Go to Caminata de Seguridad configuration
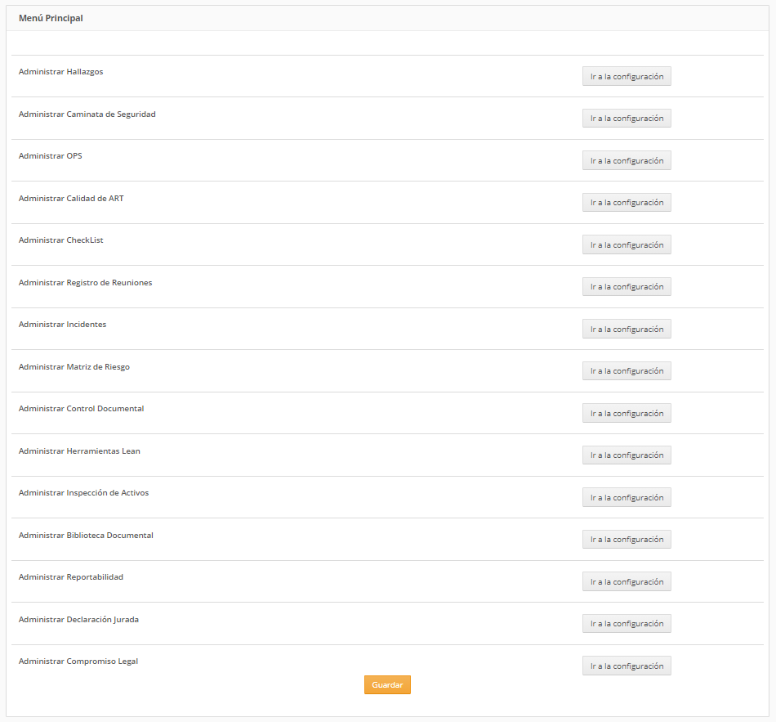This screenshot has width=776, height=722. pos(627,119)
